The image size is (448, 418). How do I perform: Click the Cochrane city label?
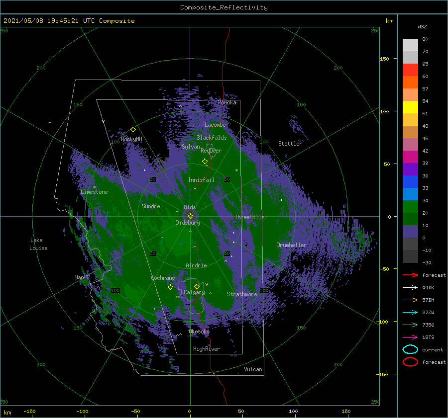coord(163,278)
